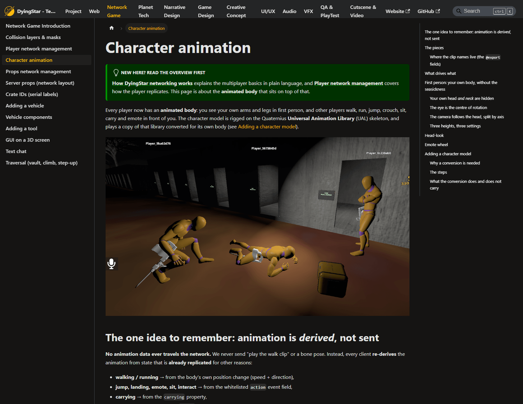Open the GitHub external link

click(x=429, y=11)
